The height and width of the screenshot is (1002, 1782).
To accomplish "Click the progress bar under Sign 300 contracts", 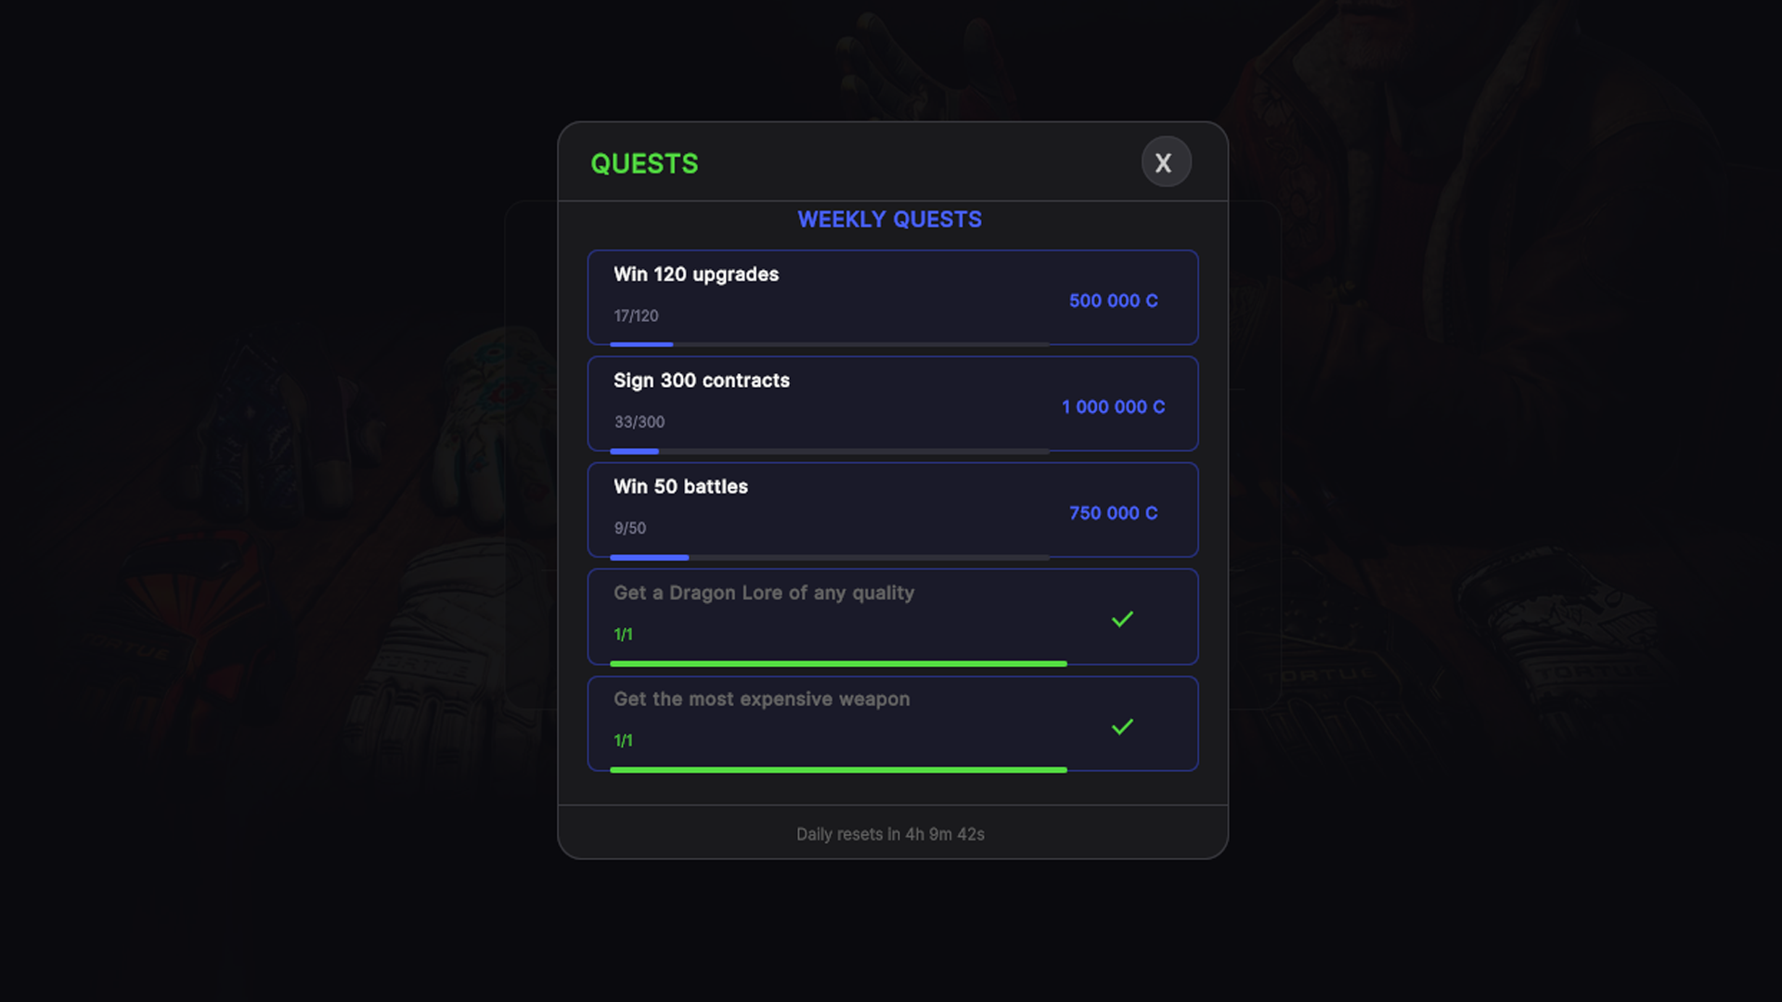I will 829,451.
